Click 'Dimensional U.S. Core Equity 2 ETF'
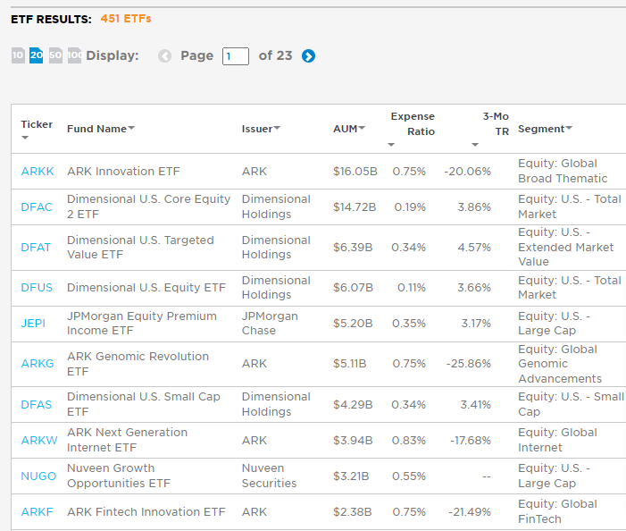626x531 pixels. pyautogui.click(x=148, y=206)
